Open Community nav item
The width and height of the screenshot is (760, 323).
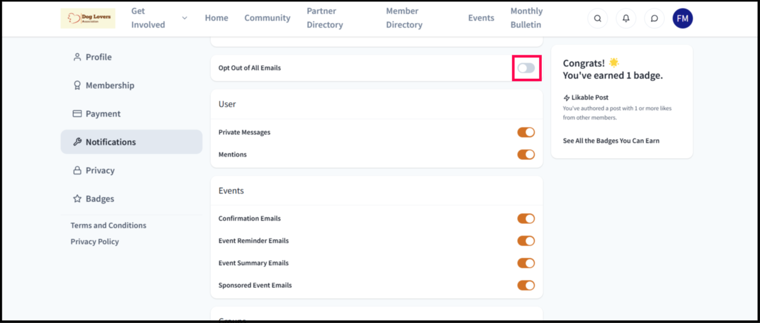[267, 18]
